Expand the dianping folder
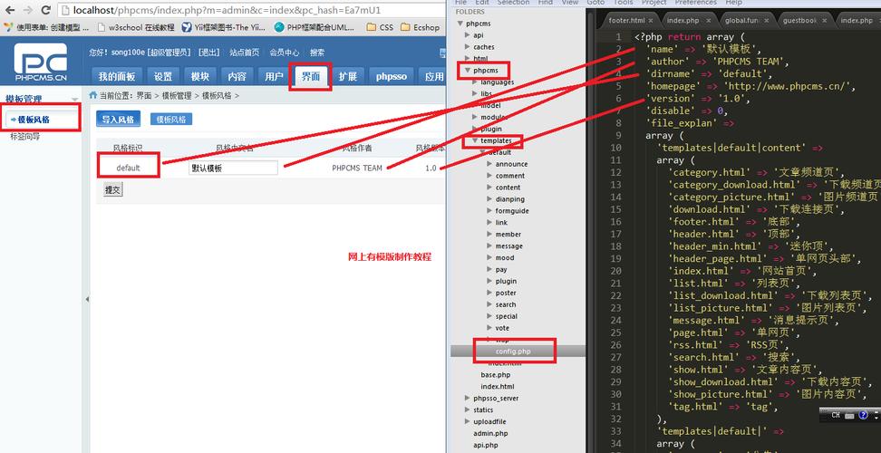 tap(489, 199)
